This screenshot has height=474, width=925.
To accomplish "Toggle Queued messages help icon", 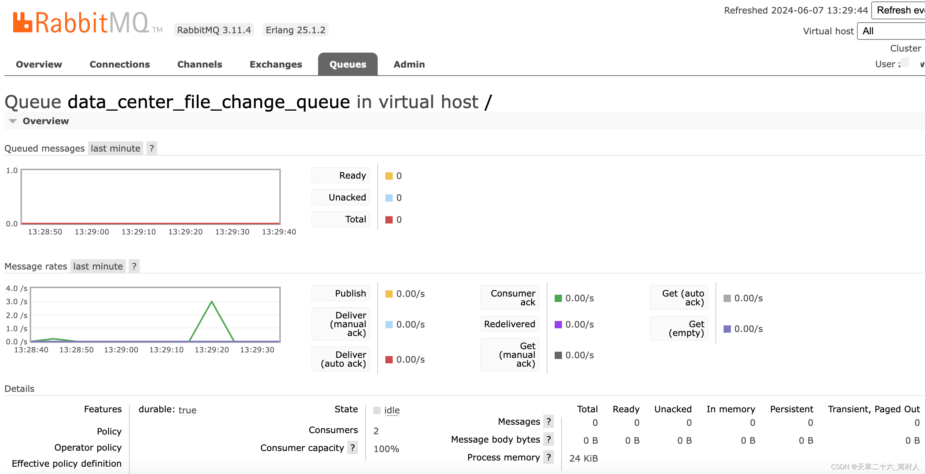I will 152,149.
